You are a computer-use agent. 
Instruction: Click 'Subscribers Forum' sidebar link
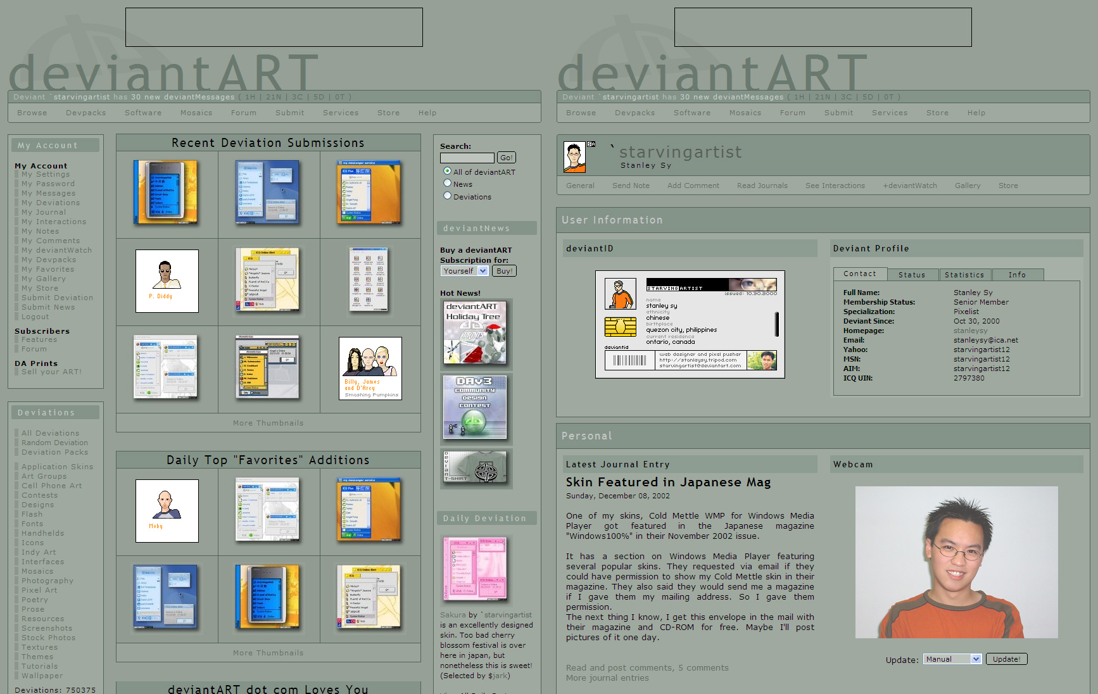click(x=34, y=349)
